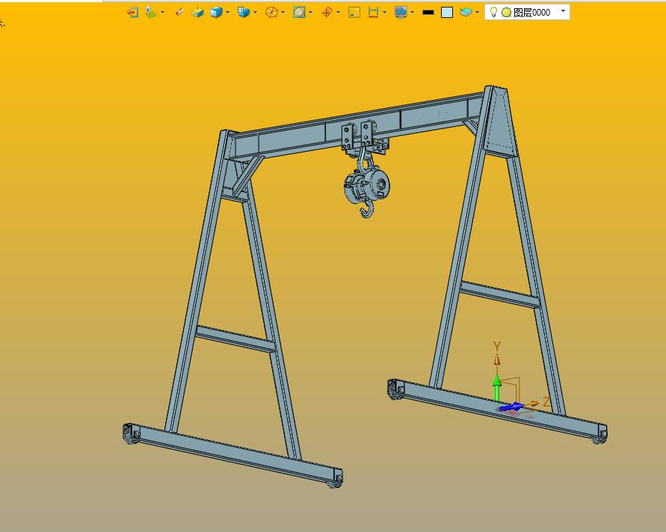Click the wireframe polyhedron icon

tap(271, 12)
